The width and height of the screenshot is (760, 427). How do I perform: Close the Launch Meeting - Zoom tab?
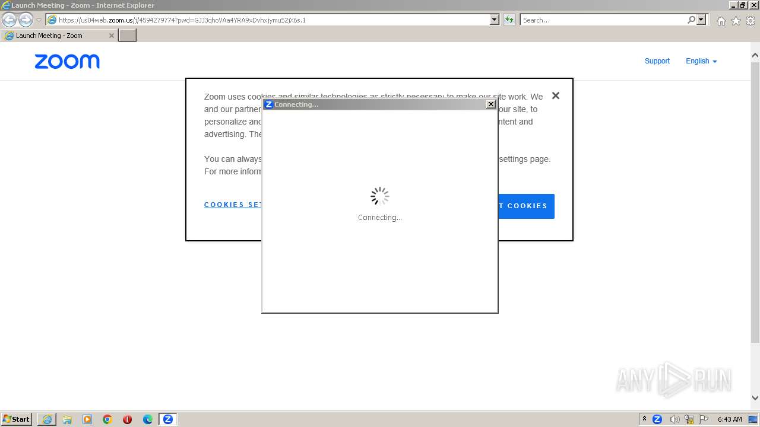pos(111,36)
